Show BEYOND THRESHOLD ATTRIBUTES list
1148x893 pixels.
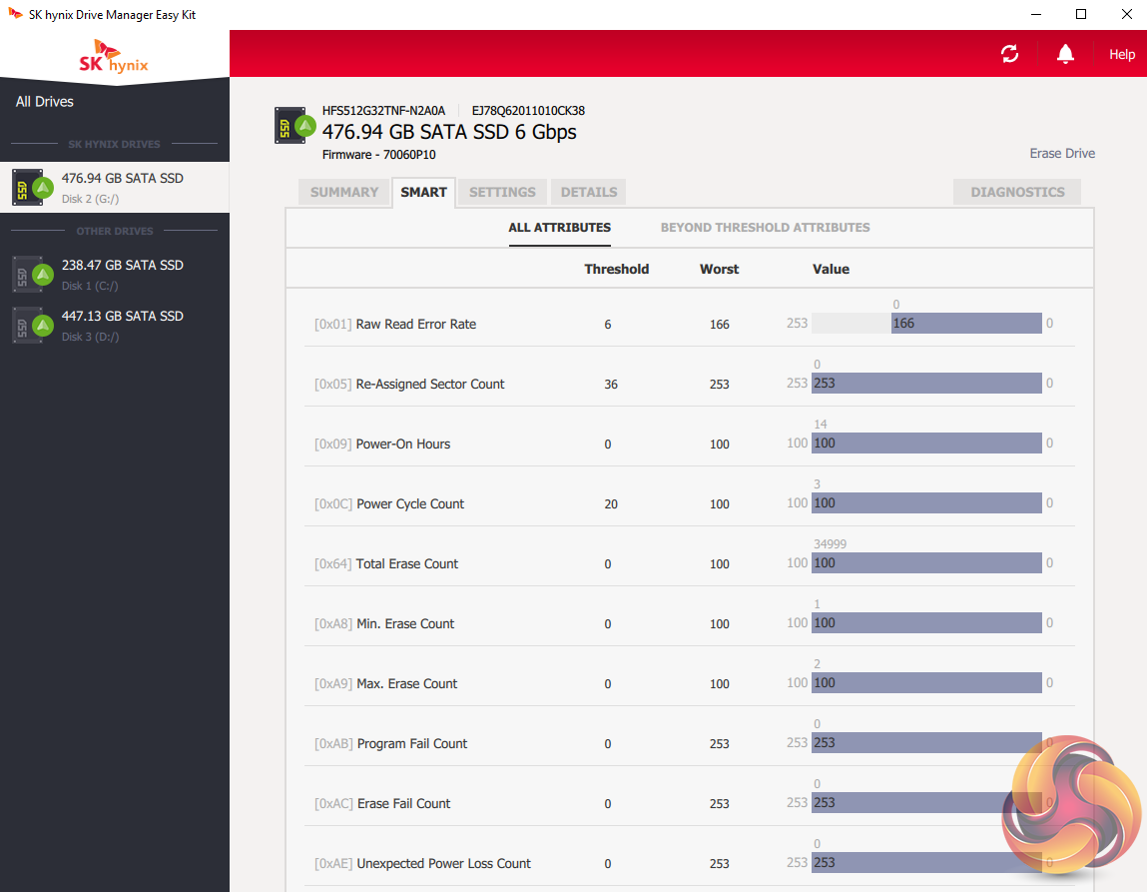click(x=765, y=228)
